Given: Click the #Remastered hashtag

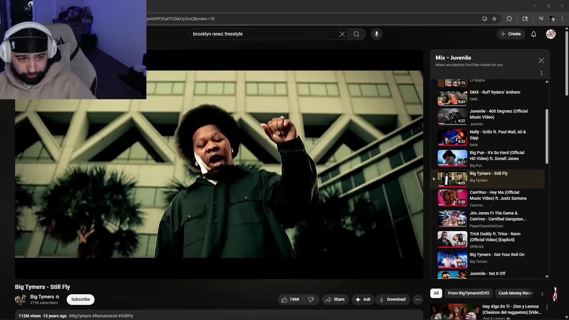Looking at the screenshot, I should coord(104,316).
